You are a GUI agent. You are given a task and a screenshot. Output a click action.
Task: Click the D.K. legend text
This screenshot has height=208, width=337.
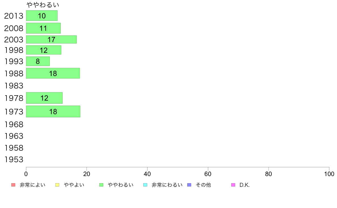pos(245,185)
